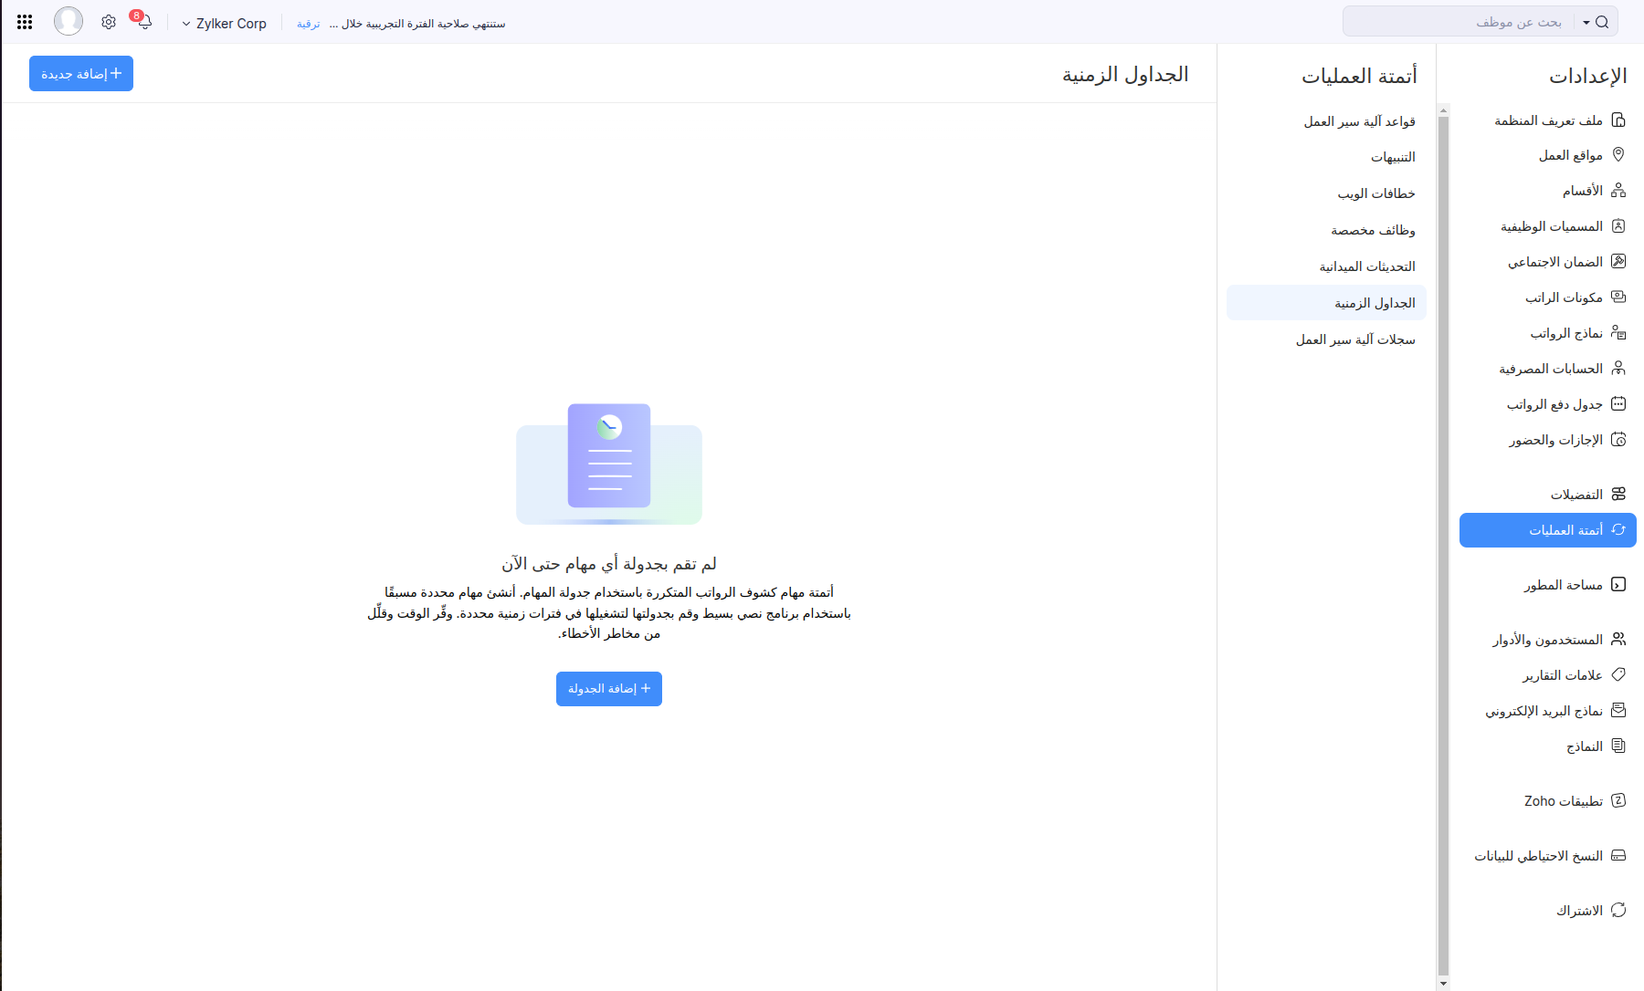This screenshot has width=1644, height=991.
Task: Click the upgrade (ترقية) link
Action: point(308,24)
